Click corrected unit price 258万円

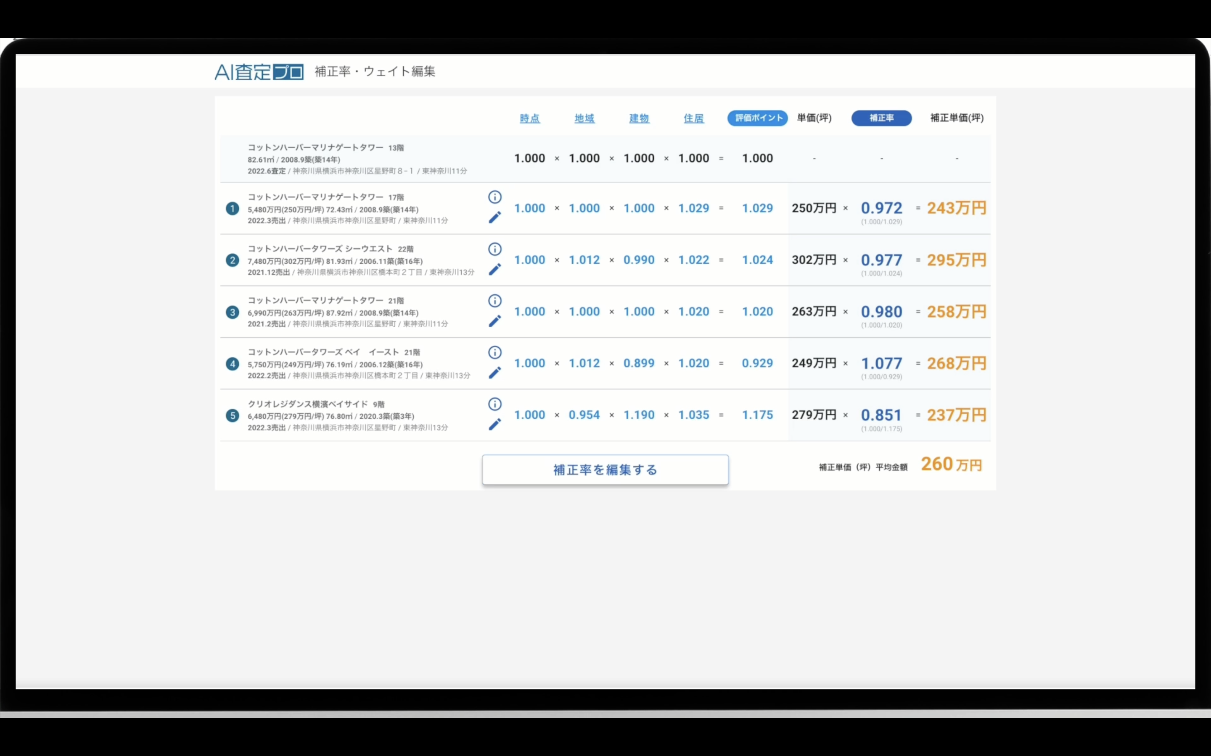956,312
